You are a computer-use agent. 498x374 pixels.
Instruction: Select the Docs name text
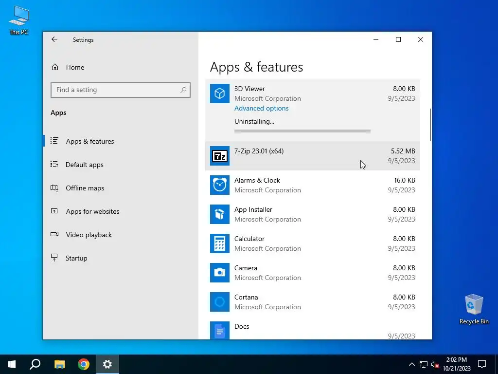(242, 327)
